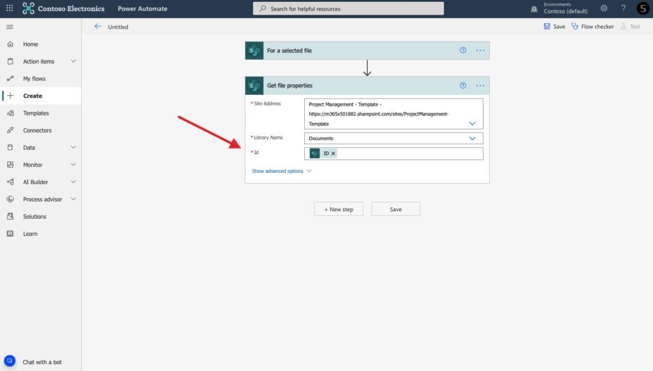Image resolution: width=653 pixels, height=371 pixels.
Task: Expand the Data menu chevron
Action: pos(73,147)
